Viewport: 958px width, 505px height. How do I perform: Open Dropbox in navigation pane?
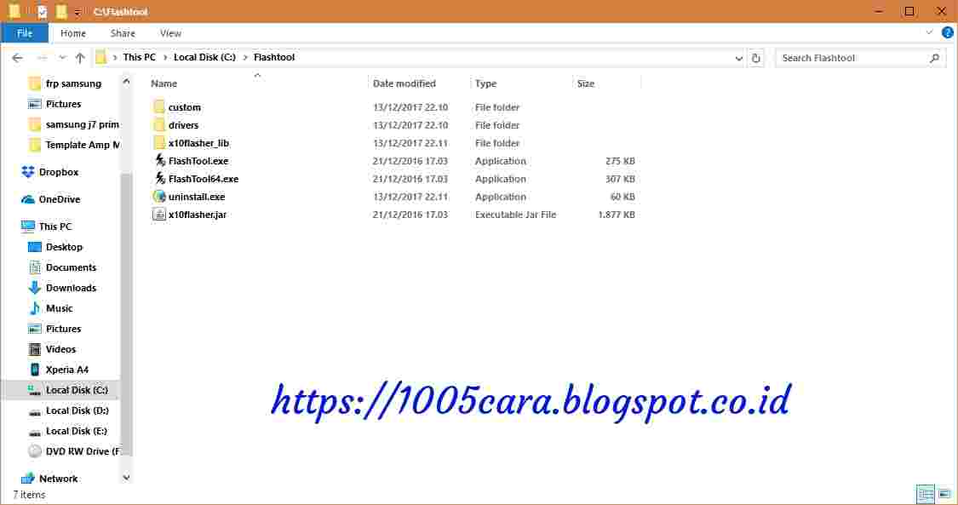(x=50, y=172)
